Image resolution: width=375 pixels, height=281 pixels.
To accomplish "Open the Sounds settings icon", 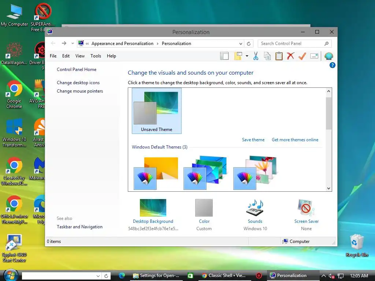I will pos(255,207).
